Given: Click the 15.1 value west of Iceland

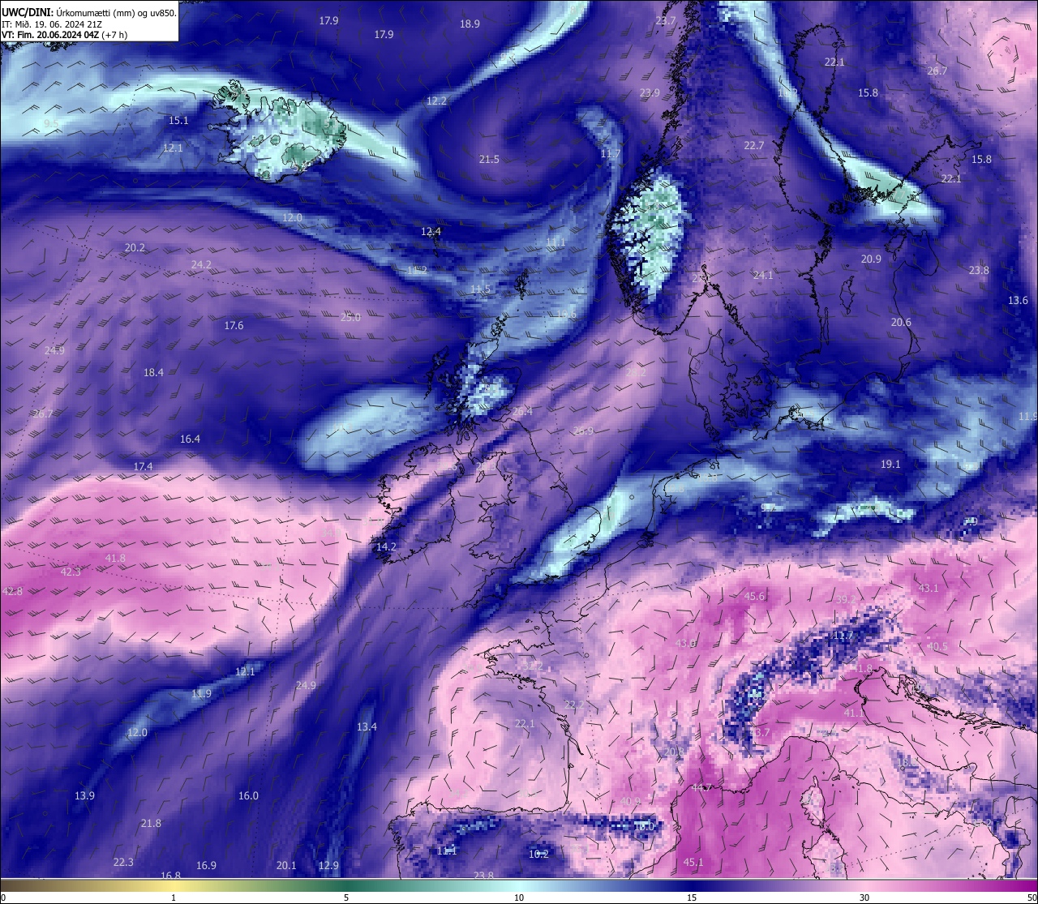Looking at the screenshot, I should (178, 121).
